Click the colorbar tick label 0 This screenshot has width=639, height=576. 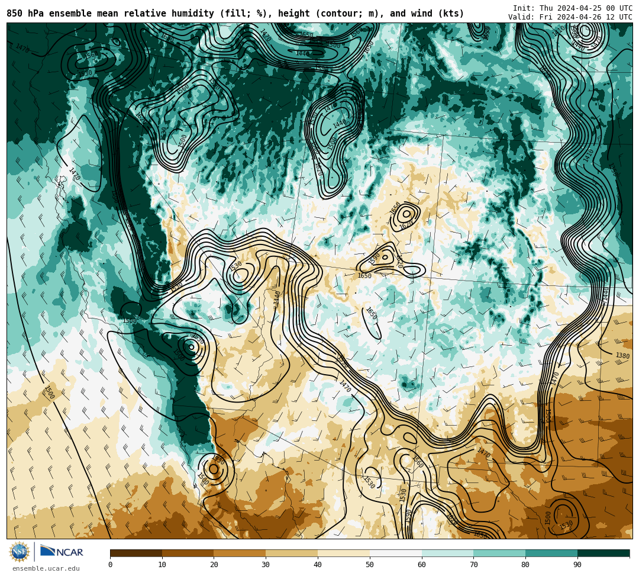[111, 565]
